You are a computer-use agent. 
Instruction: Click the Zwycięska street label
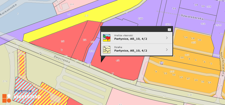point(62,59)
